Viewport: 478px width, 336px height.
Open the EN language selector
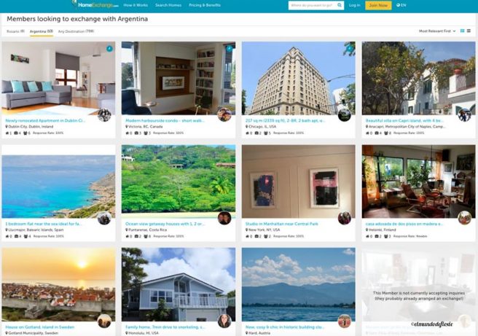pyautogui.click(x=401, y=5)
